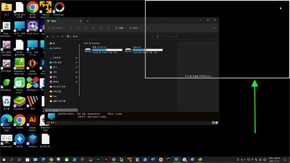Unpin 다운로드 from quick access
Viewport: 290px width, 163px height.
click(x=77, y=58)
